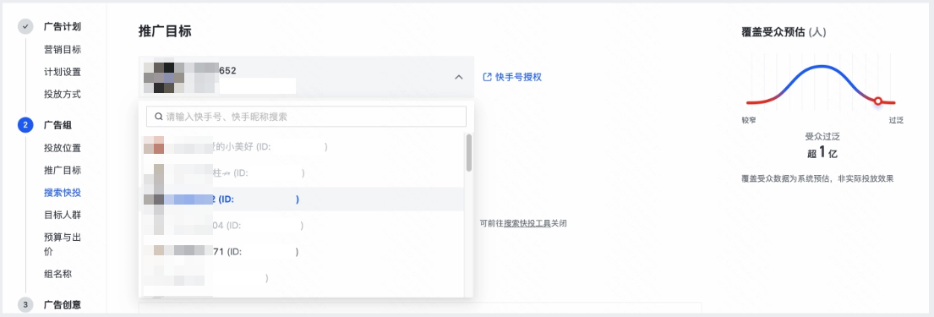Click the account dropdown list scrollbar
Viewport: 934px width, 317px height.
click(x=469, y=152)
